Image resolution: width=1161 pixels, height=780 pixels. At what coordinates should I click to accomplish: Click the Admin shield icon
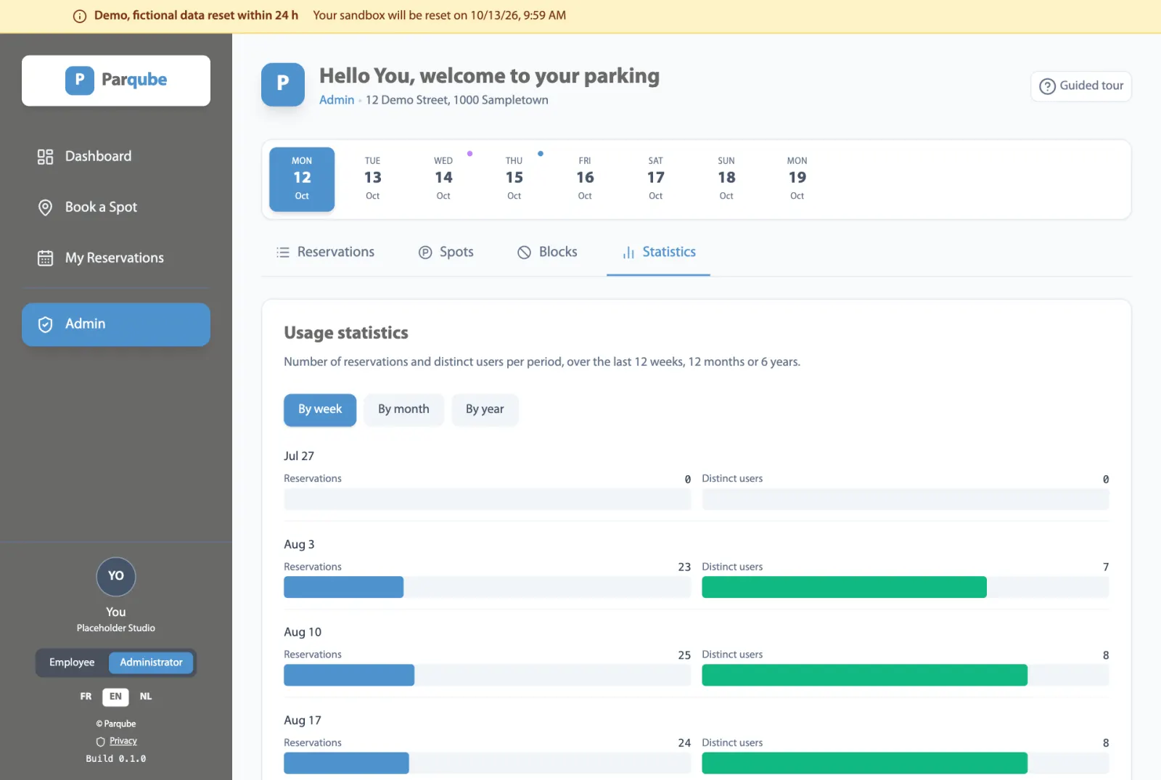coord(45,324)
